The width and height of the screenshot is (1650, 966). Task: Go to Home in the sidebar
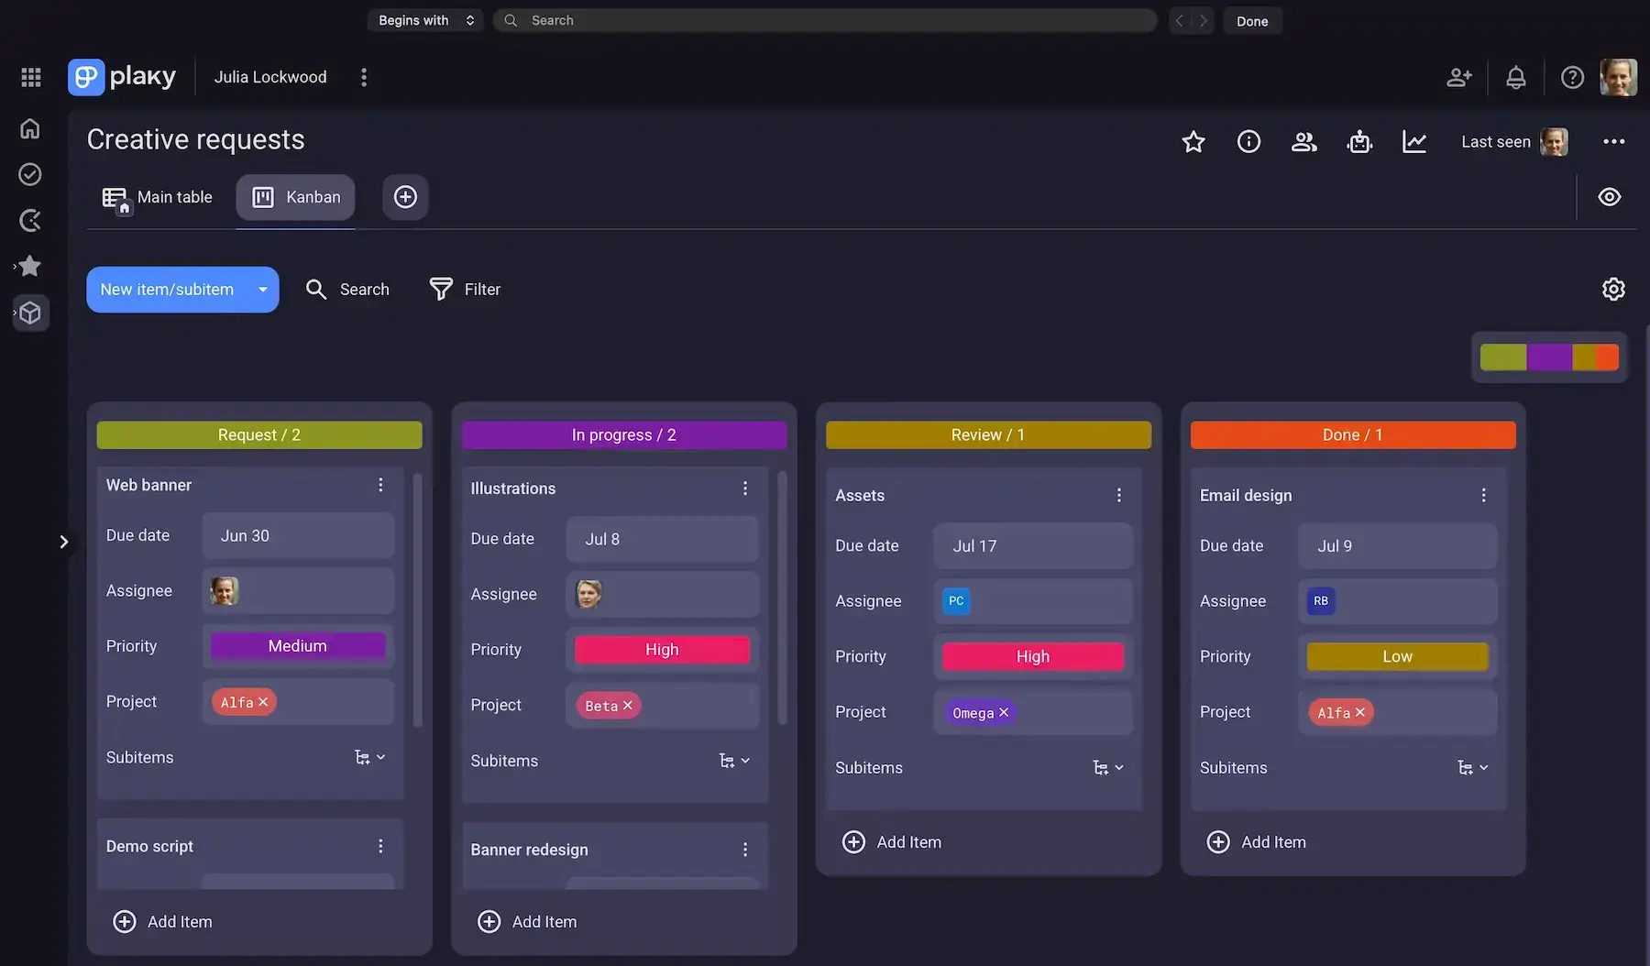30,128
